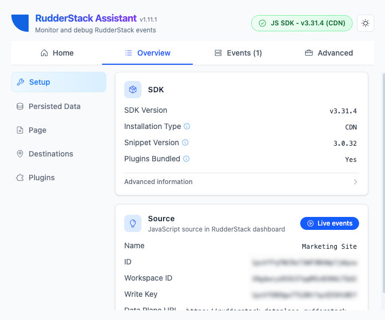
Task: Show Installation Type info tooltip icon
Action: (187, 126)
